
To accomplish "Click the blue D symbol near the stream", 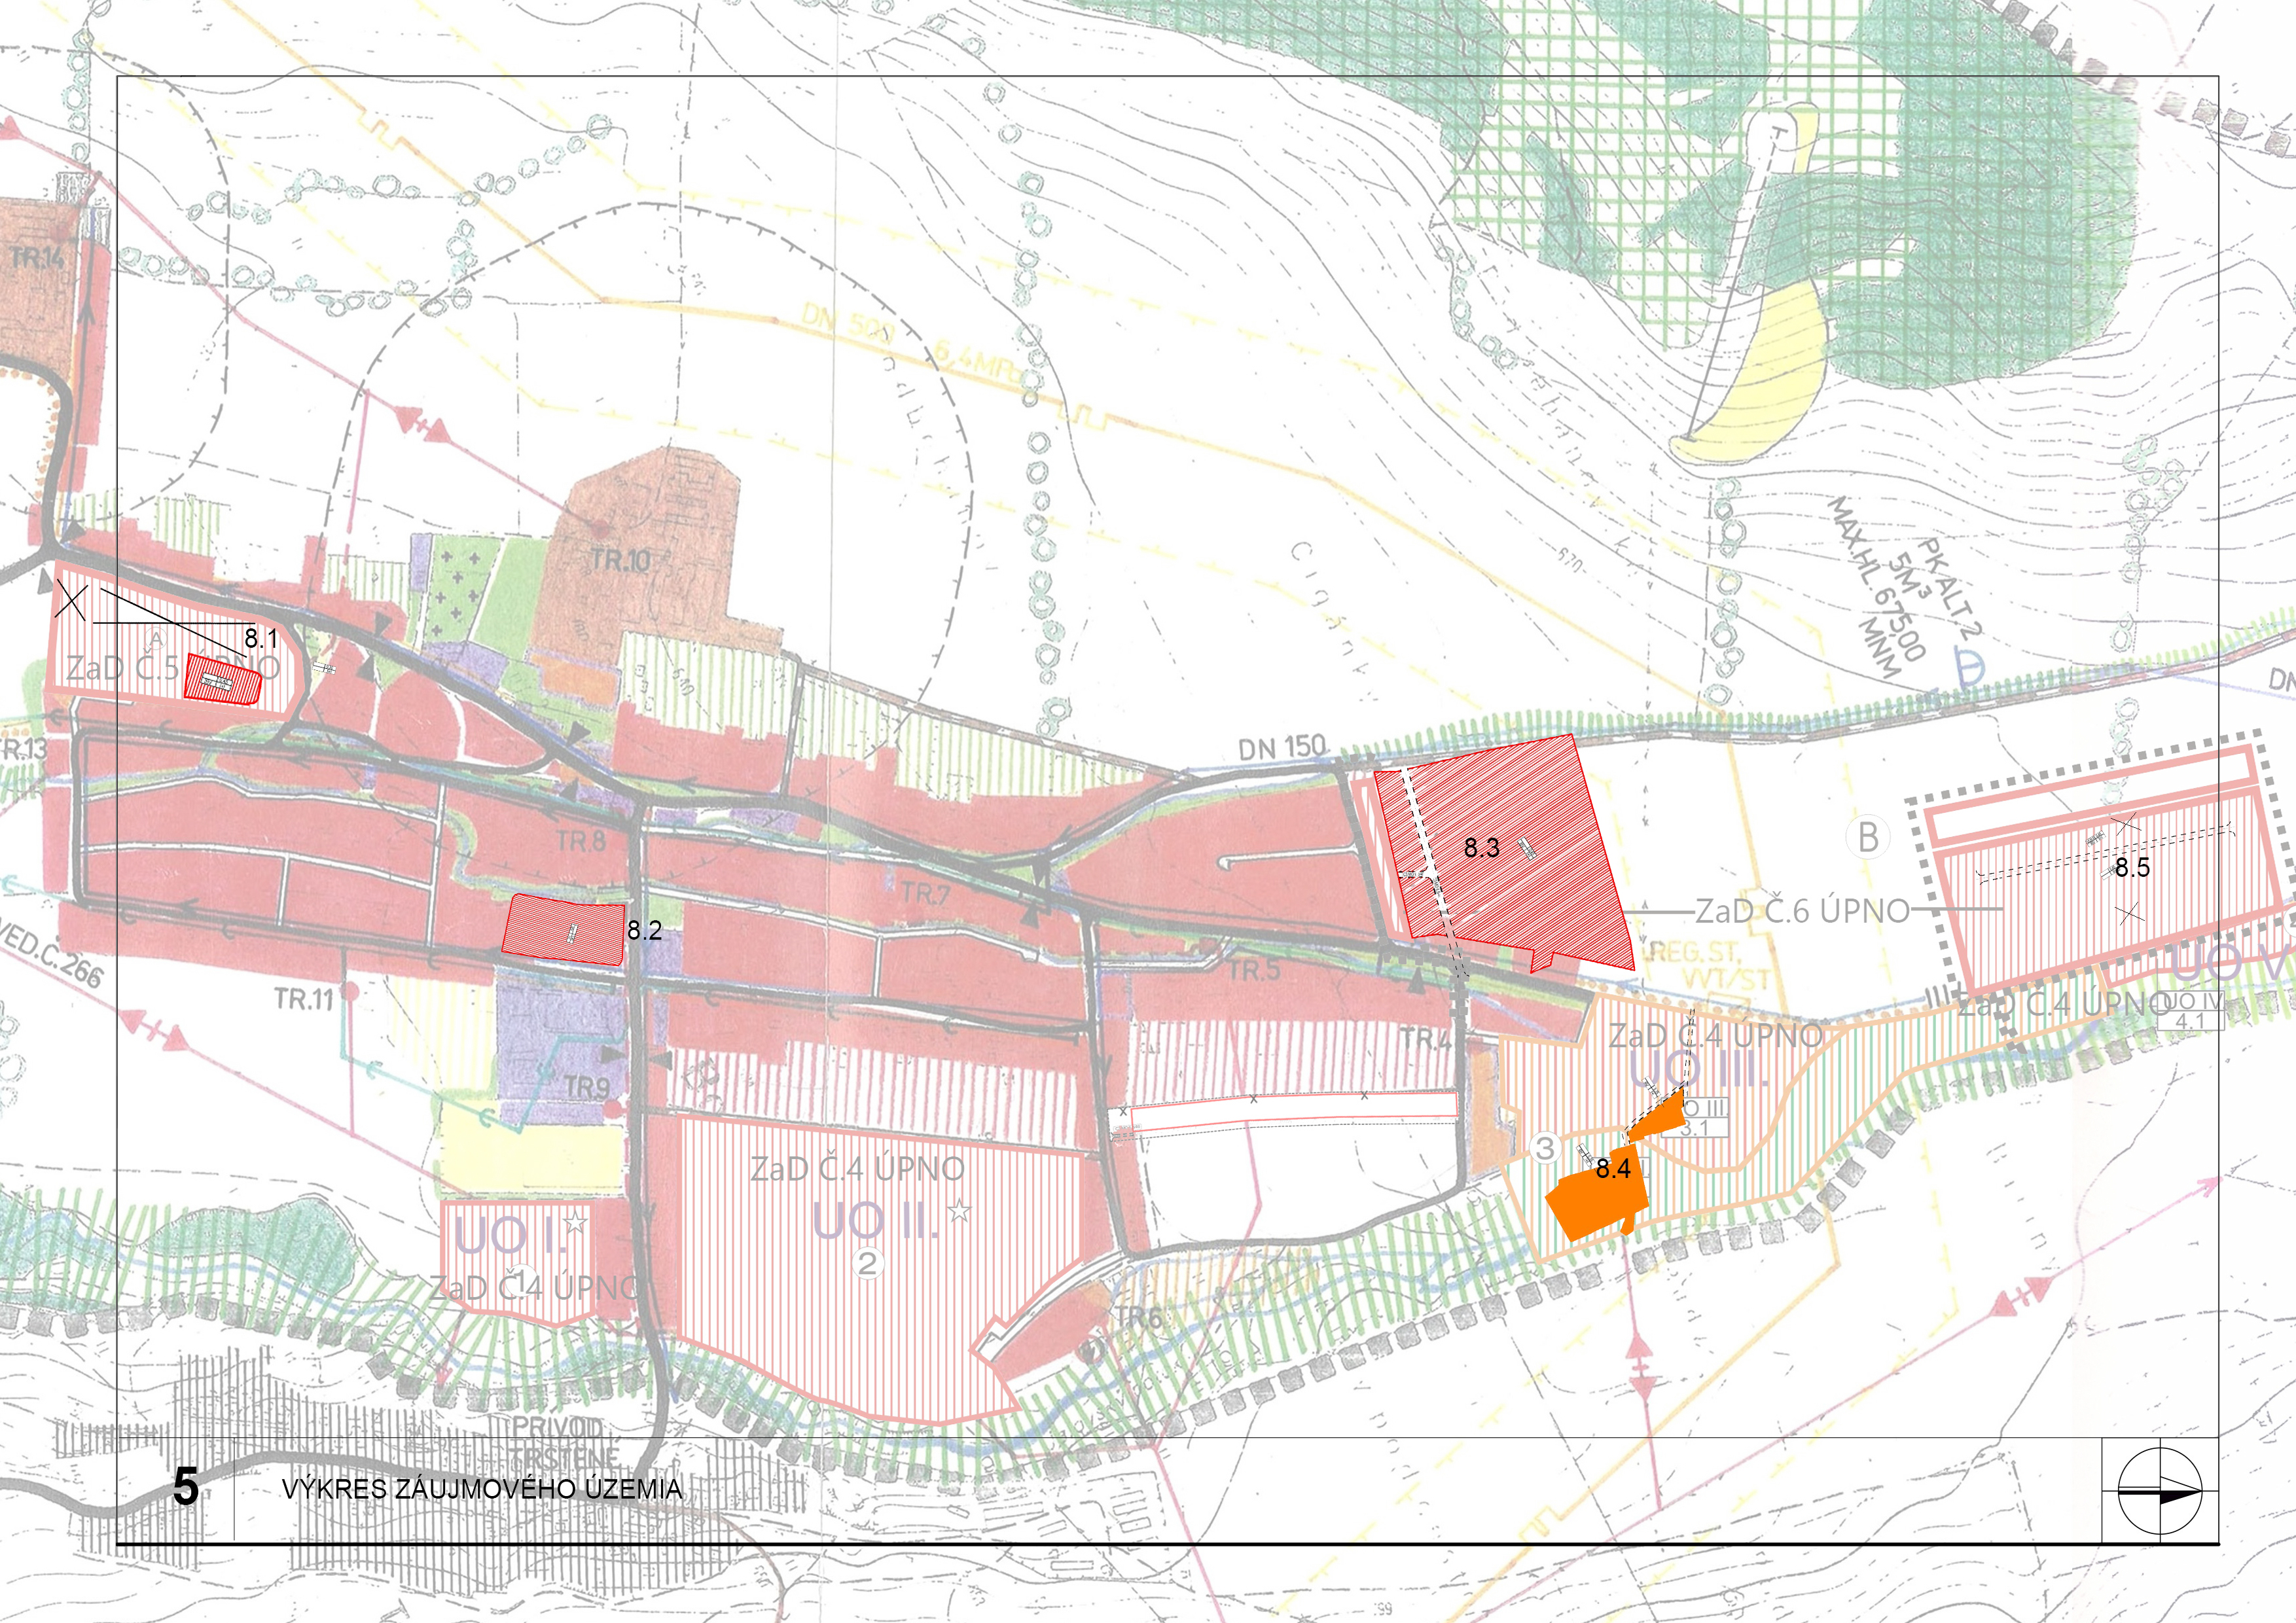I will (1969, 668).
